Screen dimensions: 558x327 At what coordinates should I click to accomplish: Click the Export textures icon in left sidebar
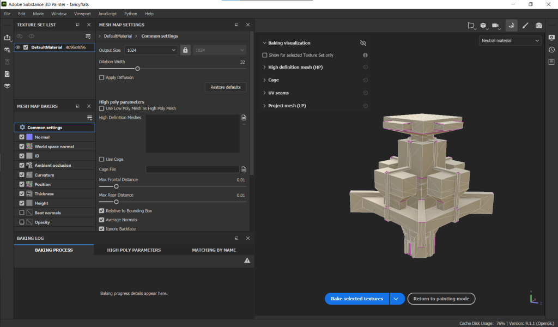tap(7, 38)
